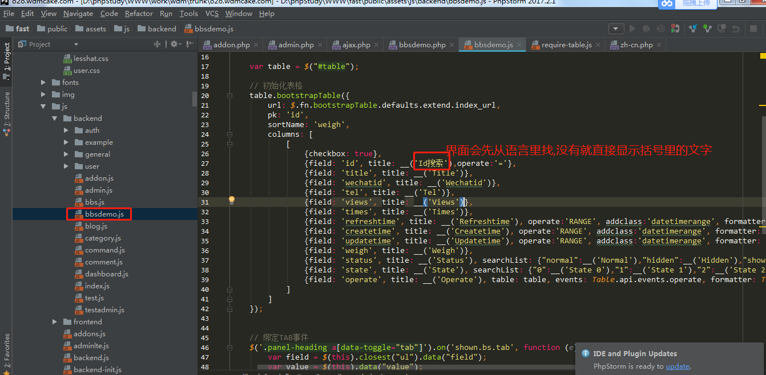Click the lightbulb intention icon on line 31
The width and height of the screenshot is (766, 375).
click(232, 200)
